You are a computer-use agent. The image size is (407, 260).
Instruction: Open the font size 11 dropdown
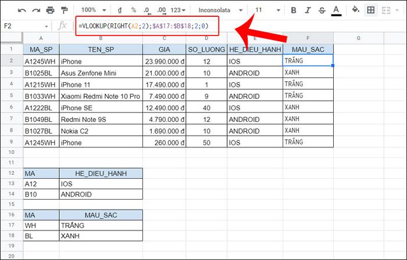(267, 10)
